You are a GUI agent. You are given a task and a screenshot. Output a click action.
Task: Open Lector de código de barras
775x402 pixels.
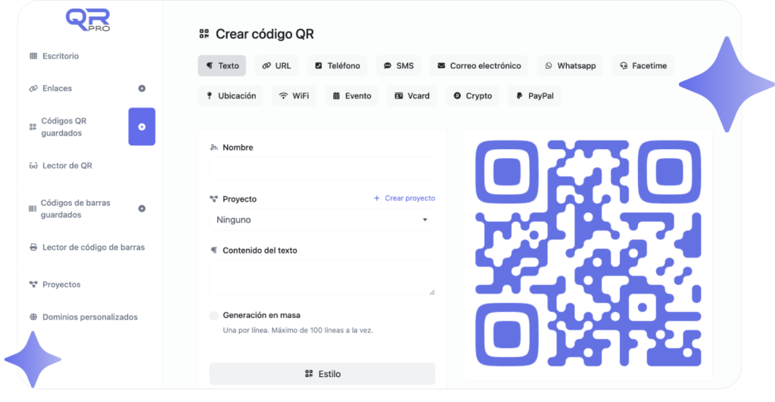click(87, 248)
